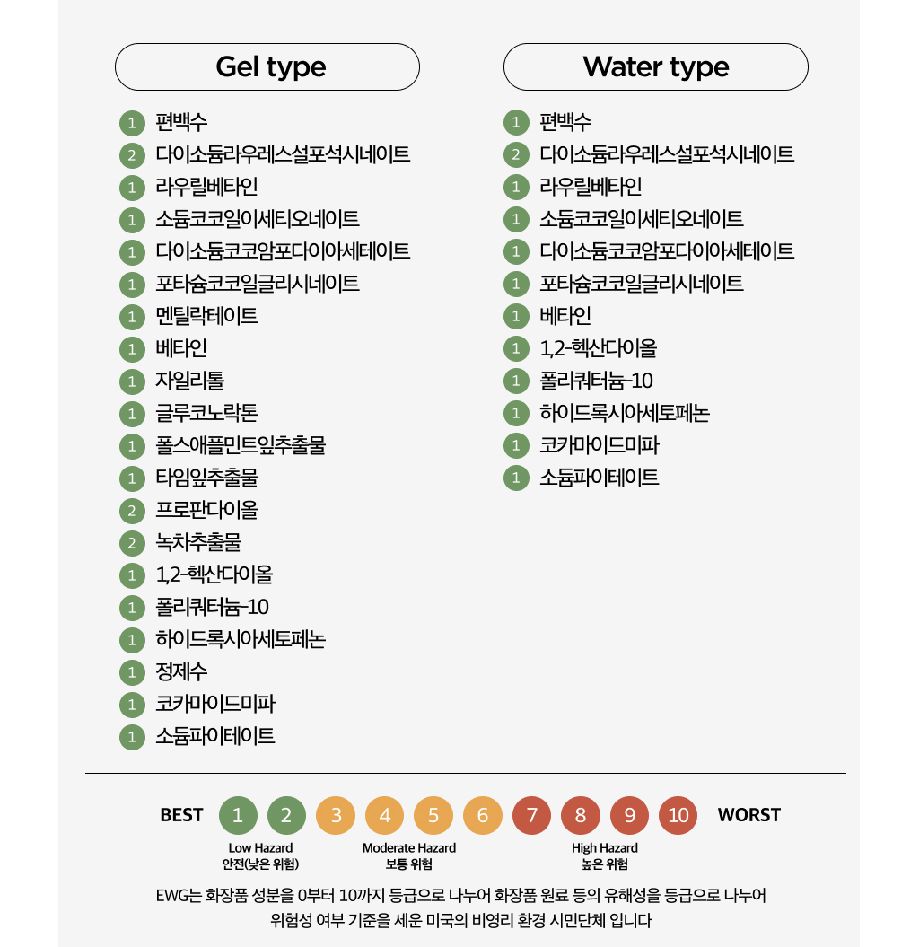Image resolution: width=919 pixels, height=947 pixels.
Task: Click the red number 10 circle in EWG scale
Action: (x=678, y=815)
